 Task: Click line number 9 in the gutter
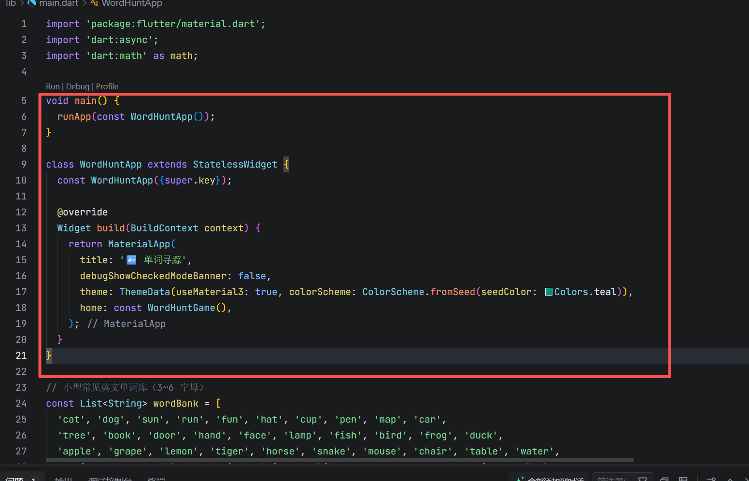(24, 164)
